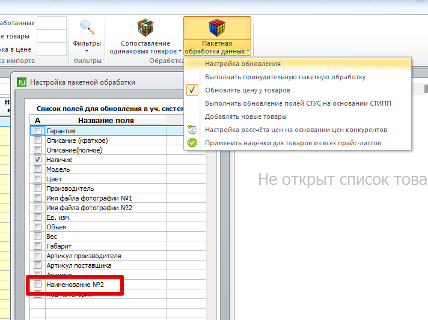428x320 pixels.
Task: Click the PLi icon in dialog title
Action: 22,82
